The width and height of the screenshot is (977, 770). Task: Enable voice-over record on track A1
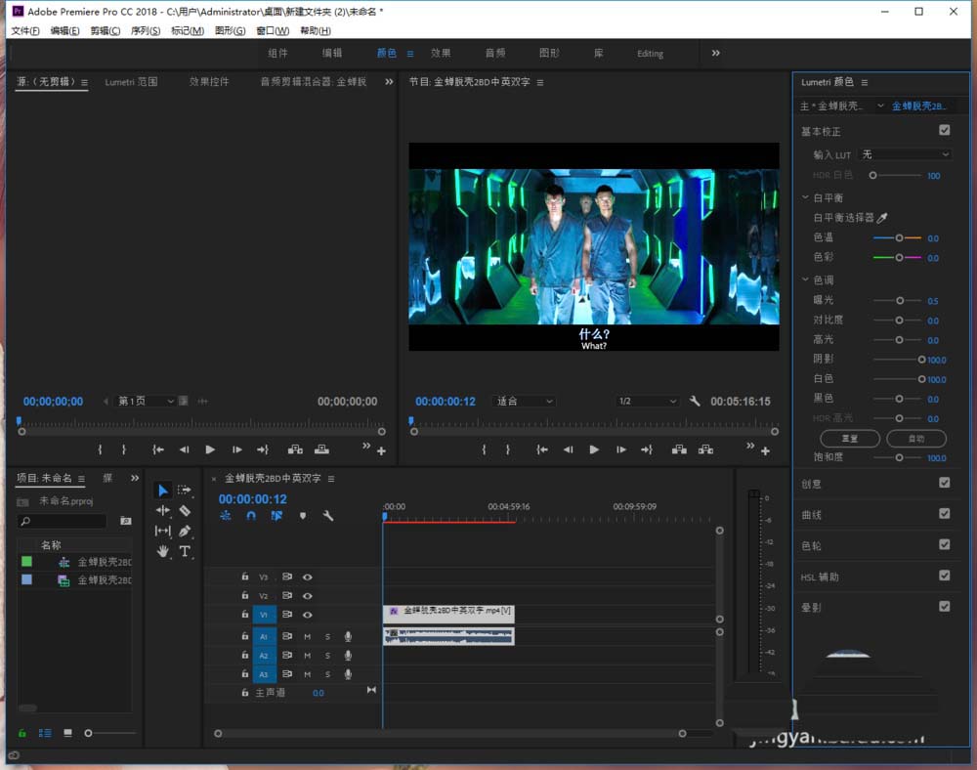pos(348,636)
